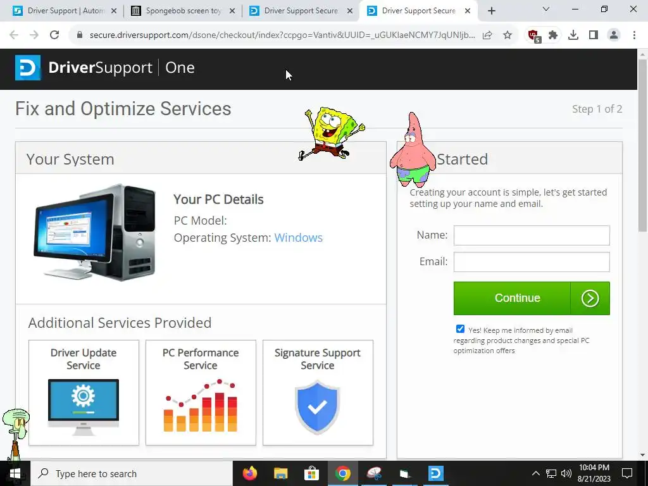Open a new browser tab
Viewport: 648px width, 486px height.
[491, 11]
